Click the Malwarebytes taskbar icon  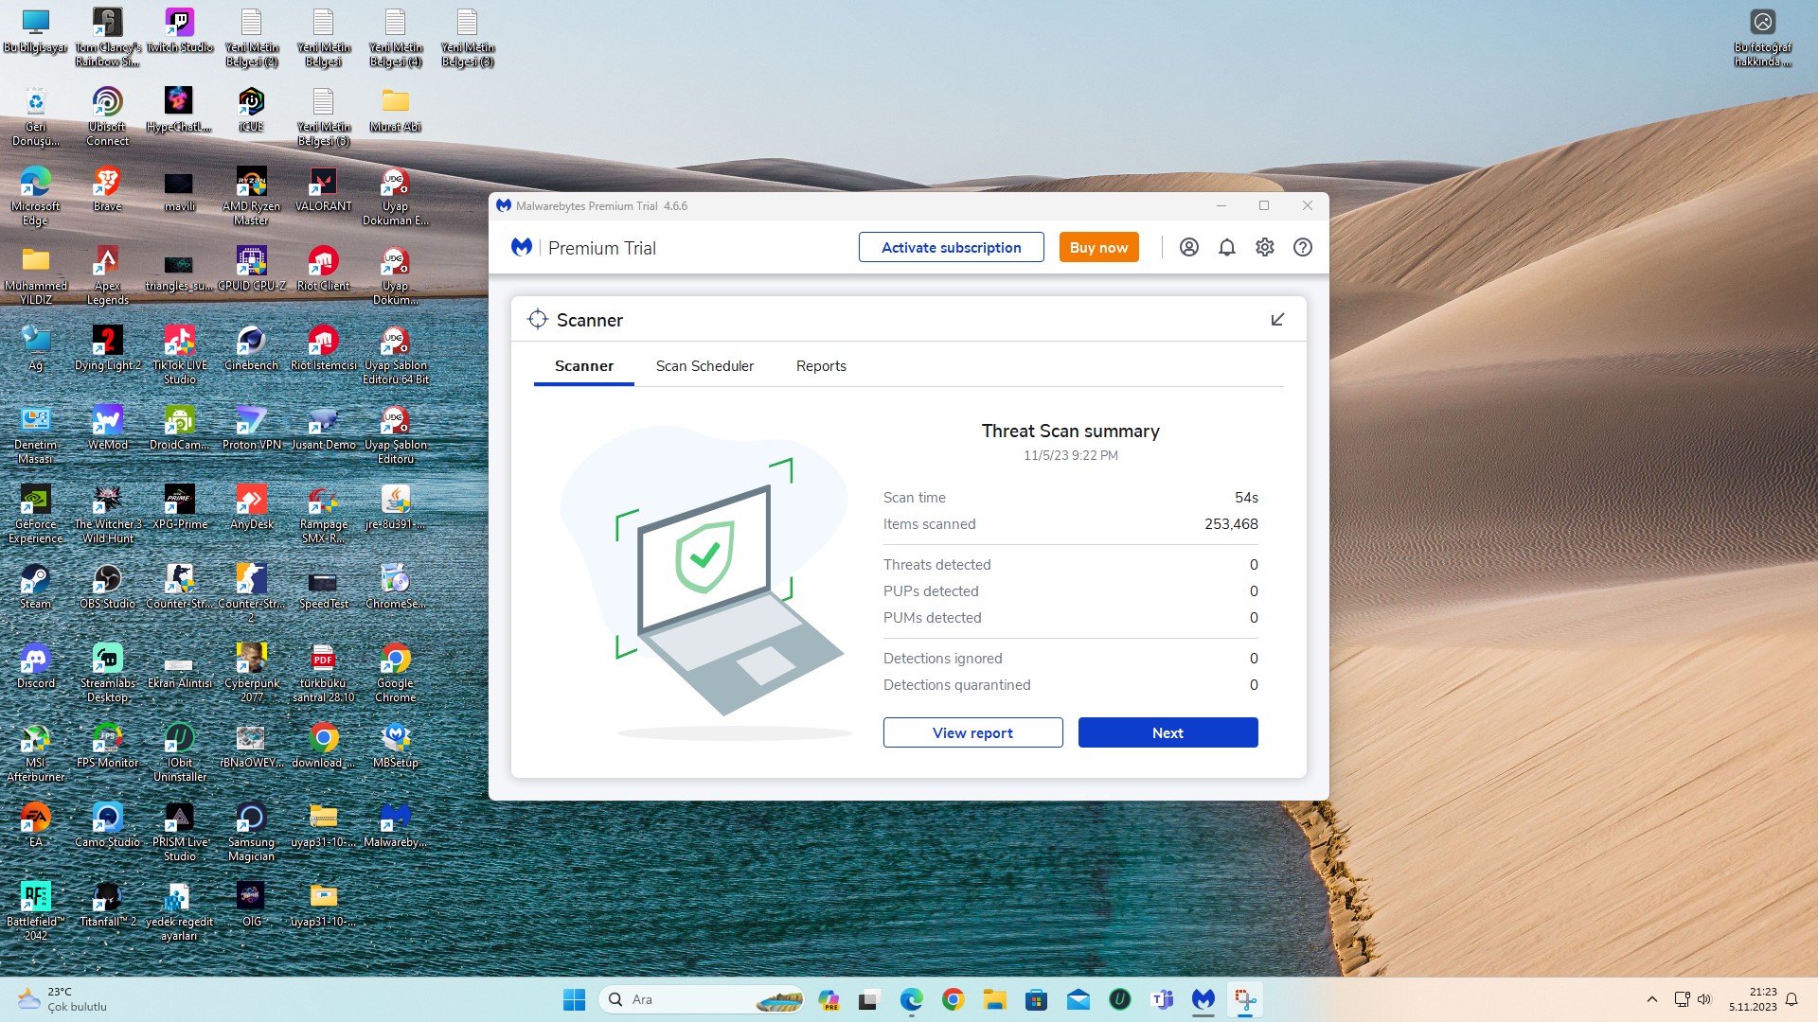pos(1203,999)
